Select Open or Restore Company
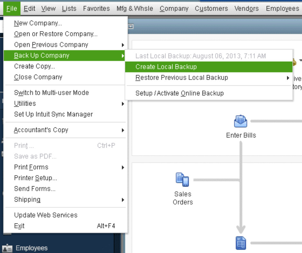302x253 pixels. click(56, 34)
